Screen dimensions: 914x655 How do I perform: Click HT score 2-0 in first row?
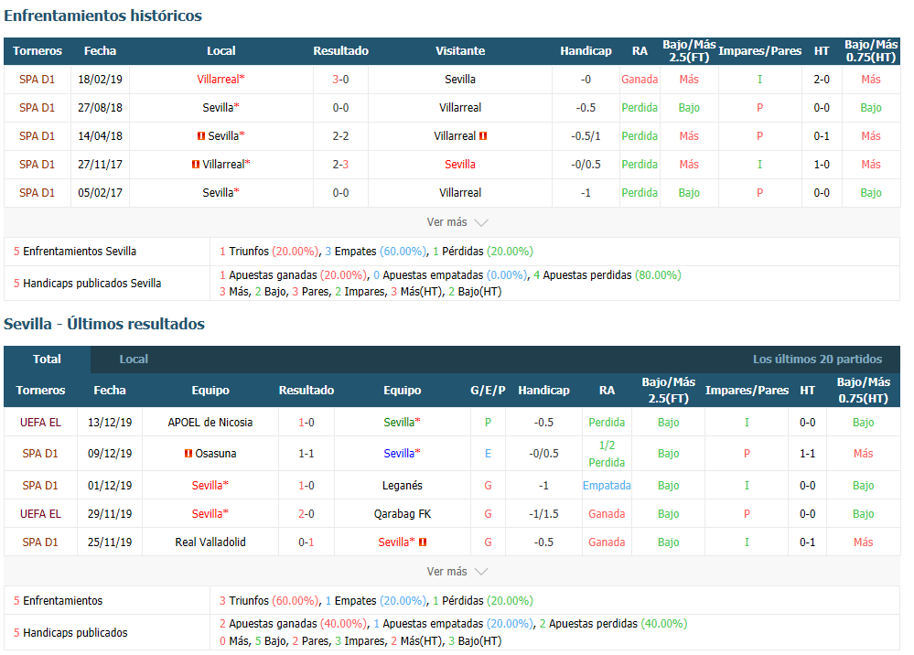tap(822, 80)
